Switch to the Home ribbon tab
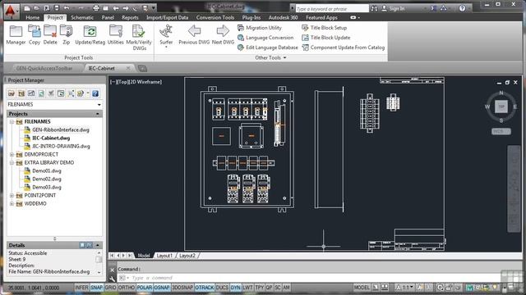The height and width of the screenshot is (295, 526). click(x=33, y=17)
